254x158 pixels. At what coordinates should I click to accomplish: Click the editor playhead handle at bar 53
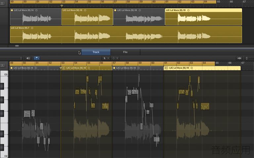pyautogui.click(x=61, y=68)
